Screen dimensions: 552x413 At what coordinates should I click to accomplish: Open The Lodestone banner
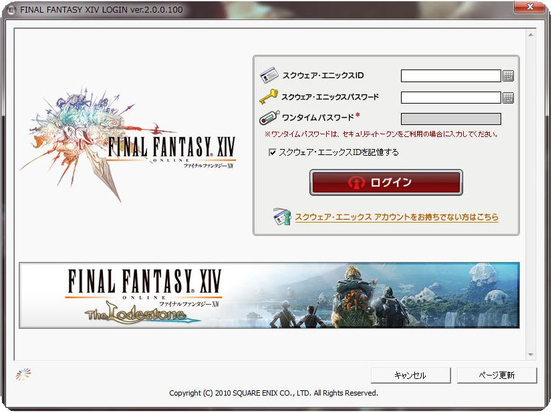click(x=269, y=295)
